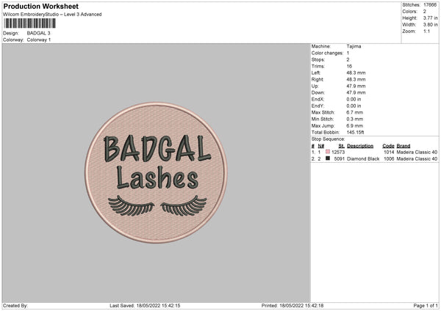Screen dimensions: 441x311
Task: Click the 'St.' column header
Action: 342,146
